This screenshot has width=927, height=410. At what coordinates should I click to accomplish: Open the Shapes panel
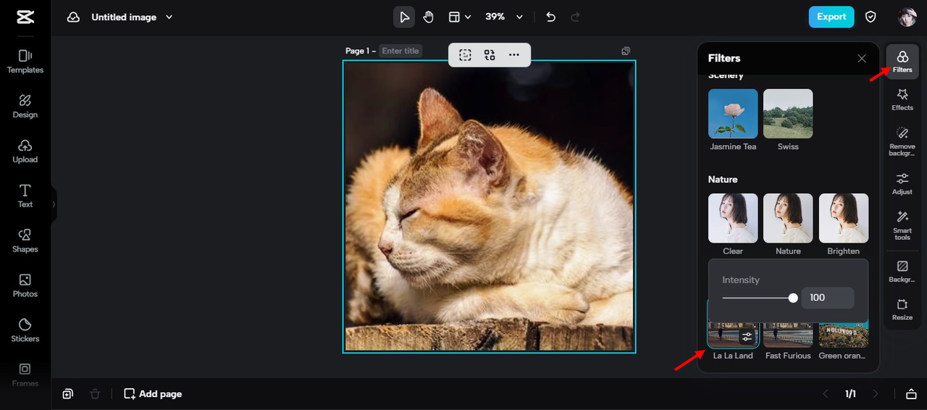coord(25,240)
